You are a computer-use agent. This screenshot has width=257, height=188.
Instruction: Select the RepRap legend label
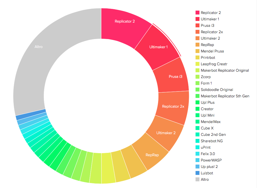(x=207, y=45)
